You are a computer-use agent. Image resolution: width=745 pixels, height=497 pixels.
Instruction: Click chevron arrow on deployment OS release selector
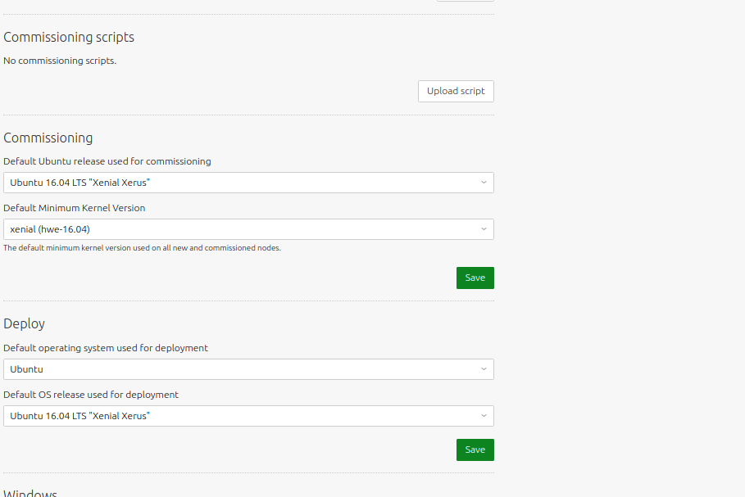click(x=484, y=416)
